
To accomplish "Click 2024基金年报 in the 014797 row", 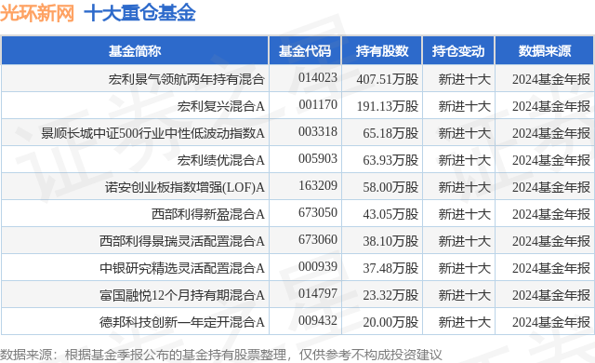I will (551, 295).
